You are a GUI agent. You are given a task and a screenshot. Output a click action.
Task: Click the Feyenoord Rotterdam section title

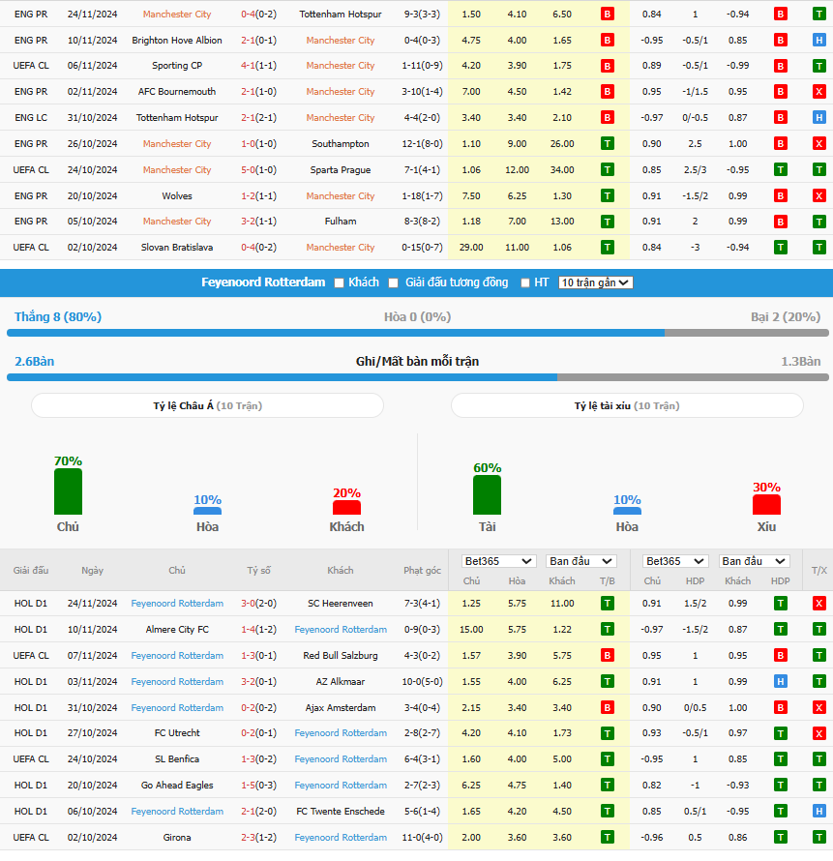[263, 282]
